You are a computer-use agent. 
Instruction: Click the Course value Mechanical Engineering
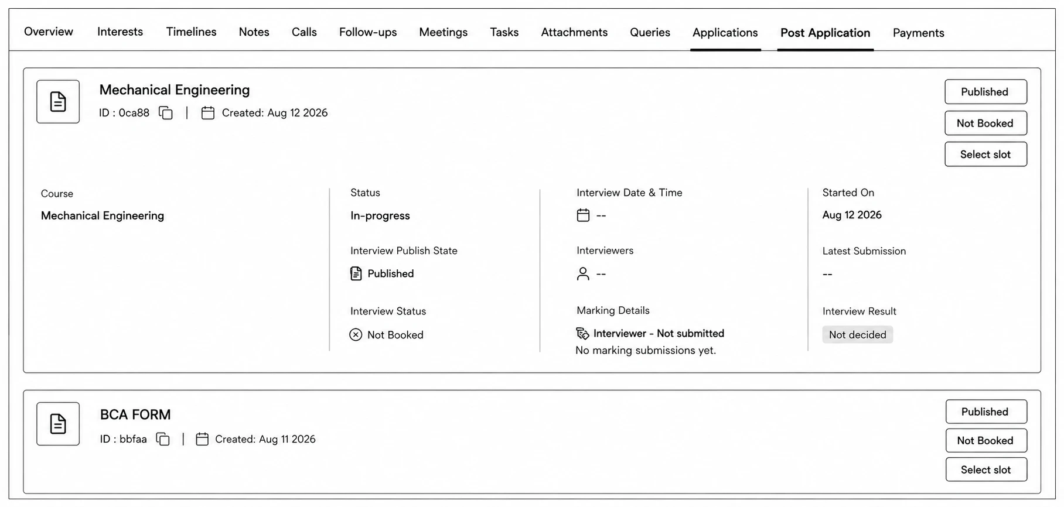(x=103, y=216)
